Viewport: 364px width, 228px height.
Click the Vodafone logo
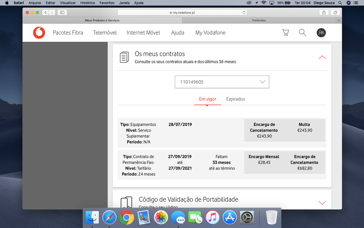pyautogui.click(x=39, y=33)
